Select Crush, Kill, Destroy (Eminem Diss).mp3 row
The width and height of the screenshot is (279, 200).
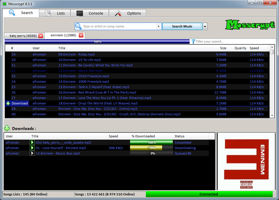[x=137, y=114]
